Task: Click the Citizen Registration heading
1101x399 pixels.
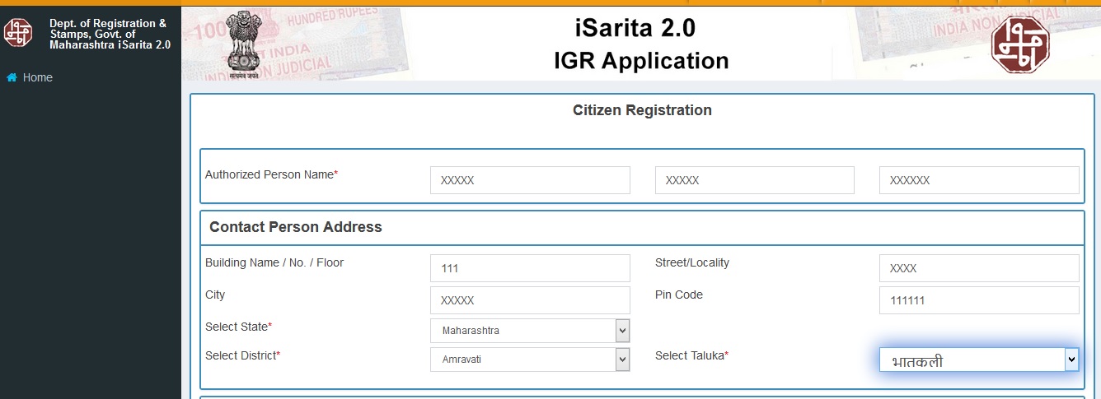Action: tap(642, 110)
